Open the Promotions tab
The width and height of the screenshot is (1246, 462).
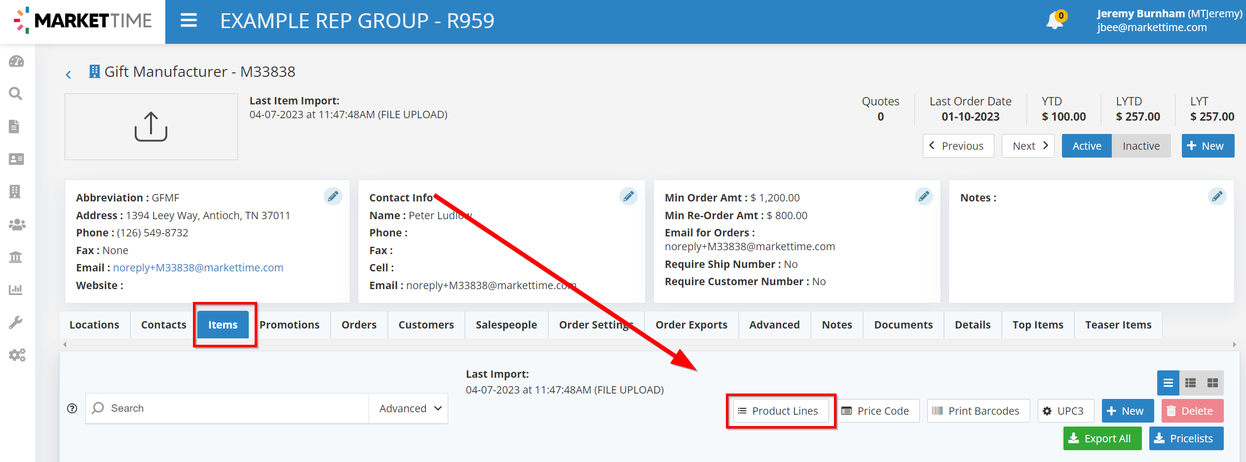290,325
